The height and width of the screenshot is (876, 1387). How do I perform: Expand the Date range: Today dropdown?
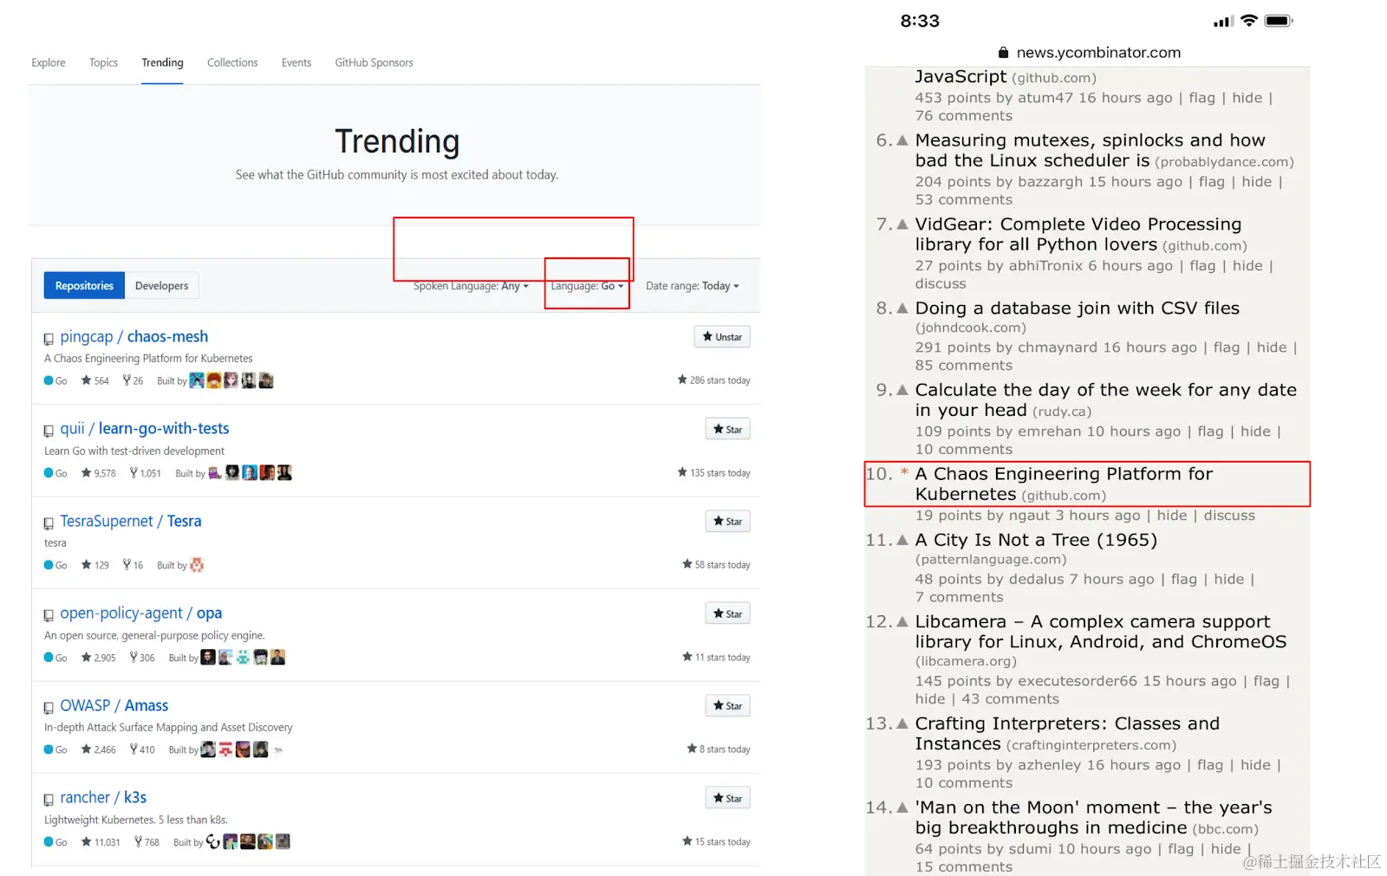tap(692, 286)
